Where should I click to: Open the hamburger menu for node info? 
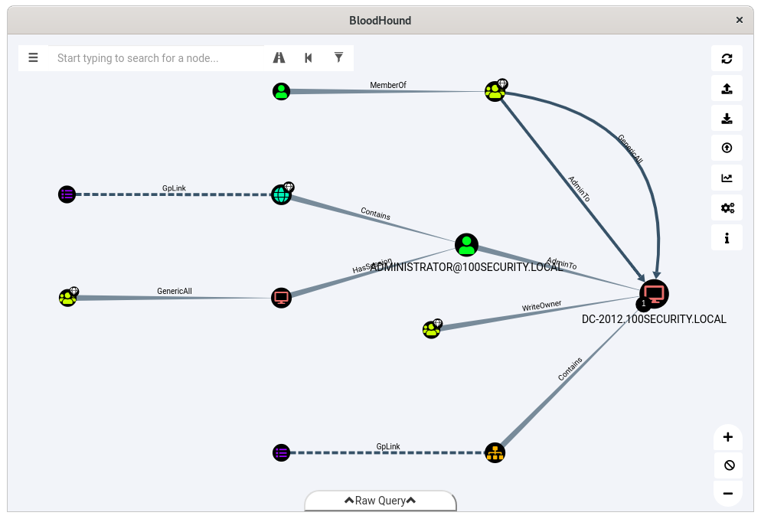[x=33, y=58]
